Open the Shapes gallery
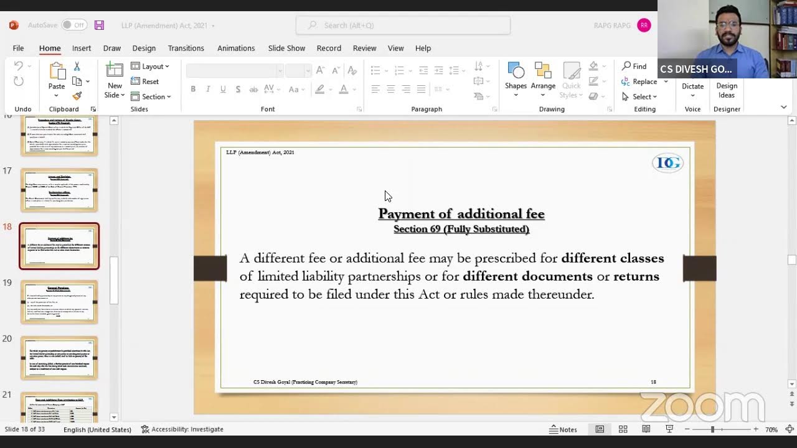The image size is (797, 448). (516, 80)
